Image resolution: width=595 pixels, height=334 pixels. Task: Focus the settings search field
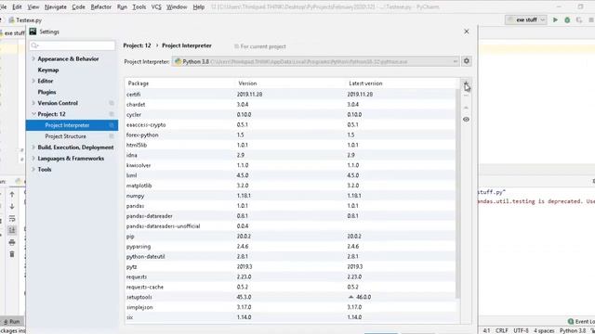(73, 45)
